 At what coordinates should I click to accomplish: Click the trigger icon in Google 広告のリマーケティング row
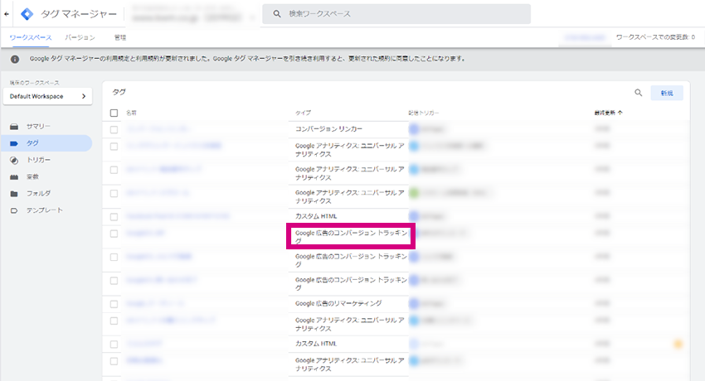coord(414,304)
